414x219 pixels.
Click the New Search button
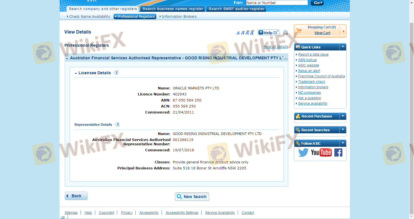click(x=192, y=197)
